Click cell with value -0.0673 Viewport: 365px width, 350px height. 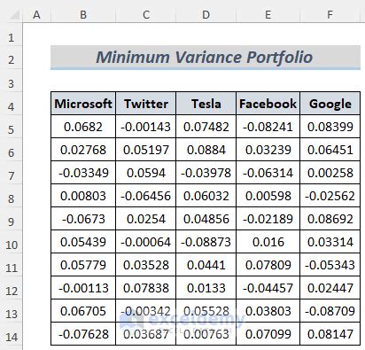point(83,219)
